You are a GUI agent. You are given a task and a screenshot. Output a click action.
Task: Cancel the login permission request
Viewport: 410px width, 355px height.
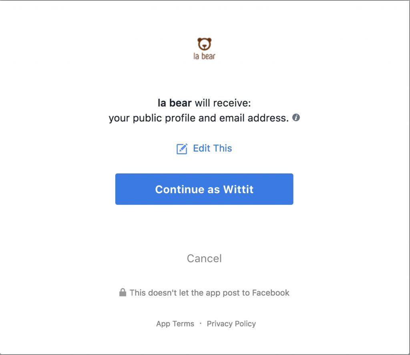(x=204, y=258)
